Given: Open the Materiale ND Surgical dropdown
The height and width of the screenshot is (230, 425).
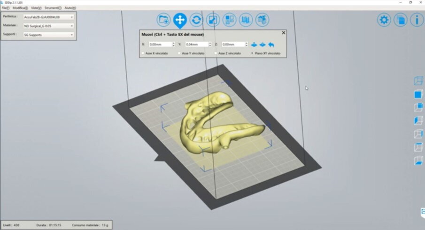Looking at the screenshot, I should [48, 26].
